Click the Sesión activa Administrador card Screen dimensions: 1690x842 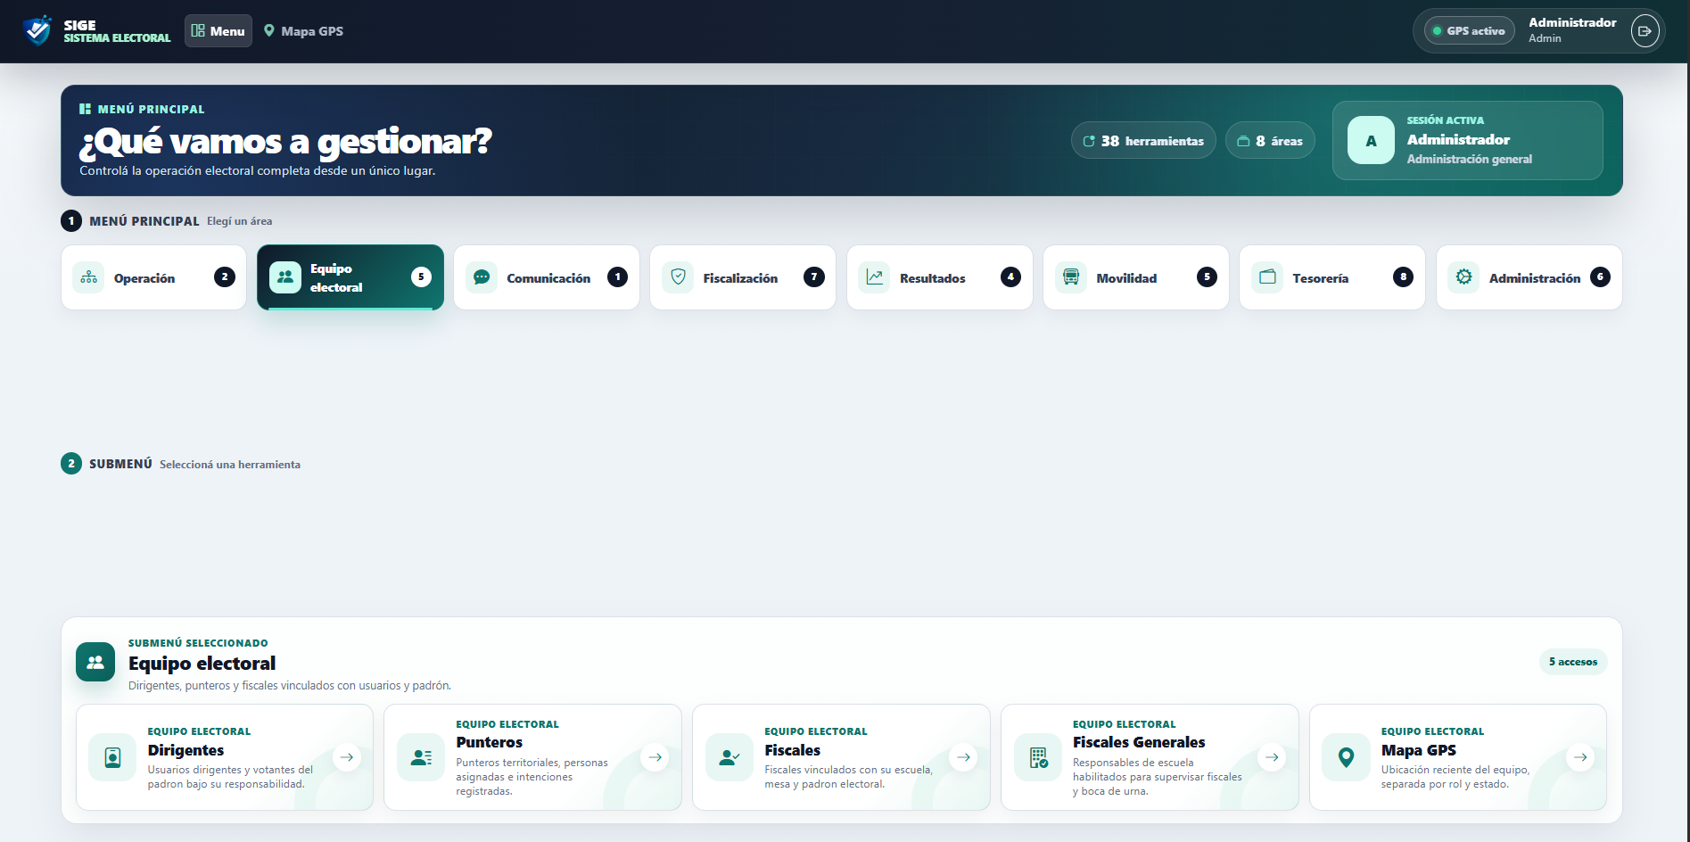pos(1468,140)
